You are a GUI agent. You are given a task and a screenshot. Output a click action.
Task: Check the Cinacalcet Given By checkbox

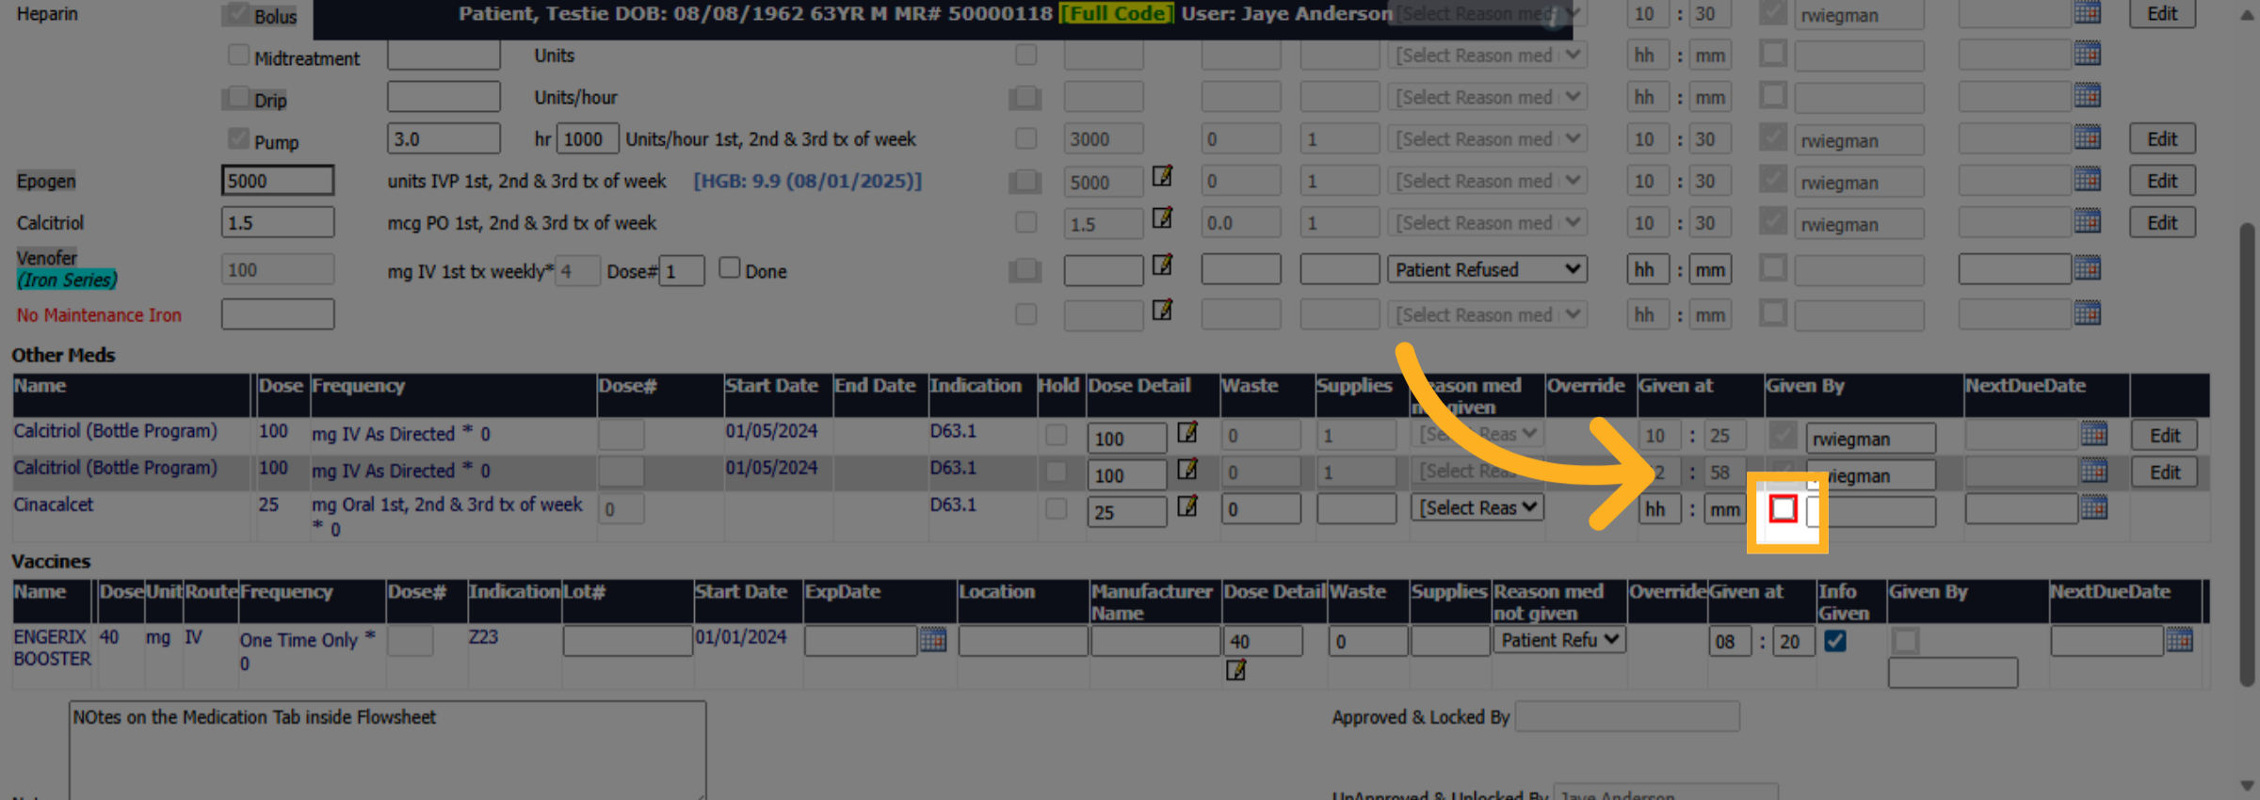1784,509
